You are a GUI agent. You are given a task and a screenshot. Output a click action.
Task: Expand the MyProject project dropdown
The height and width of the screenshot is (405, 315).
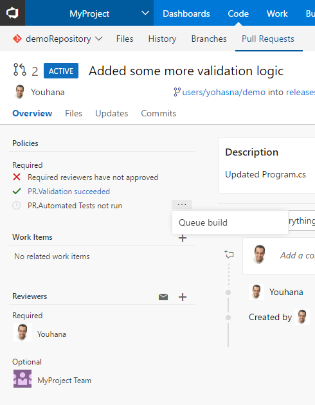coord(145,13)
